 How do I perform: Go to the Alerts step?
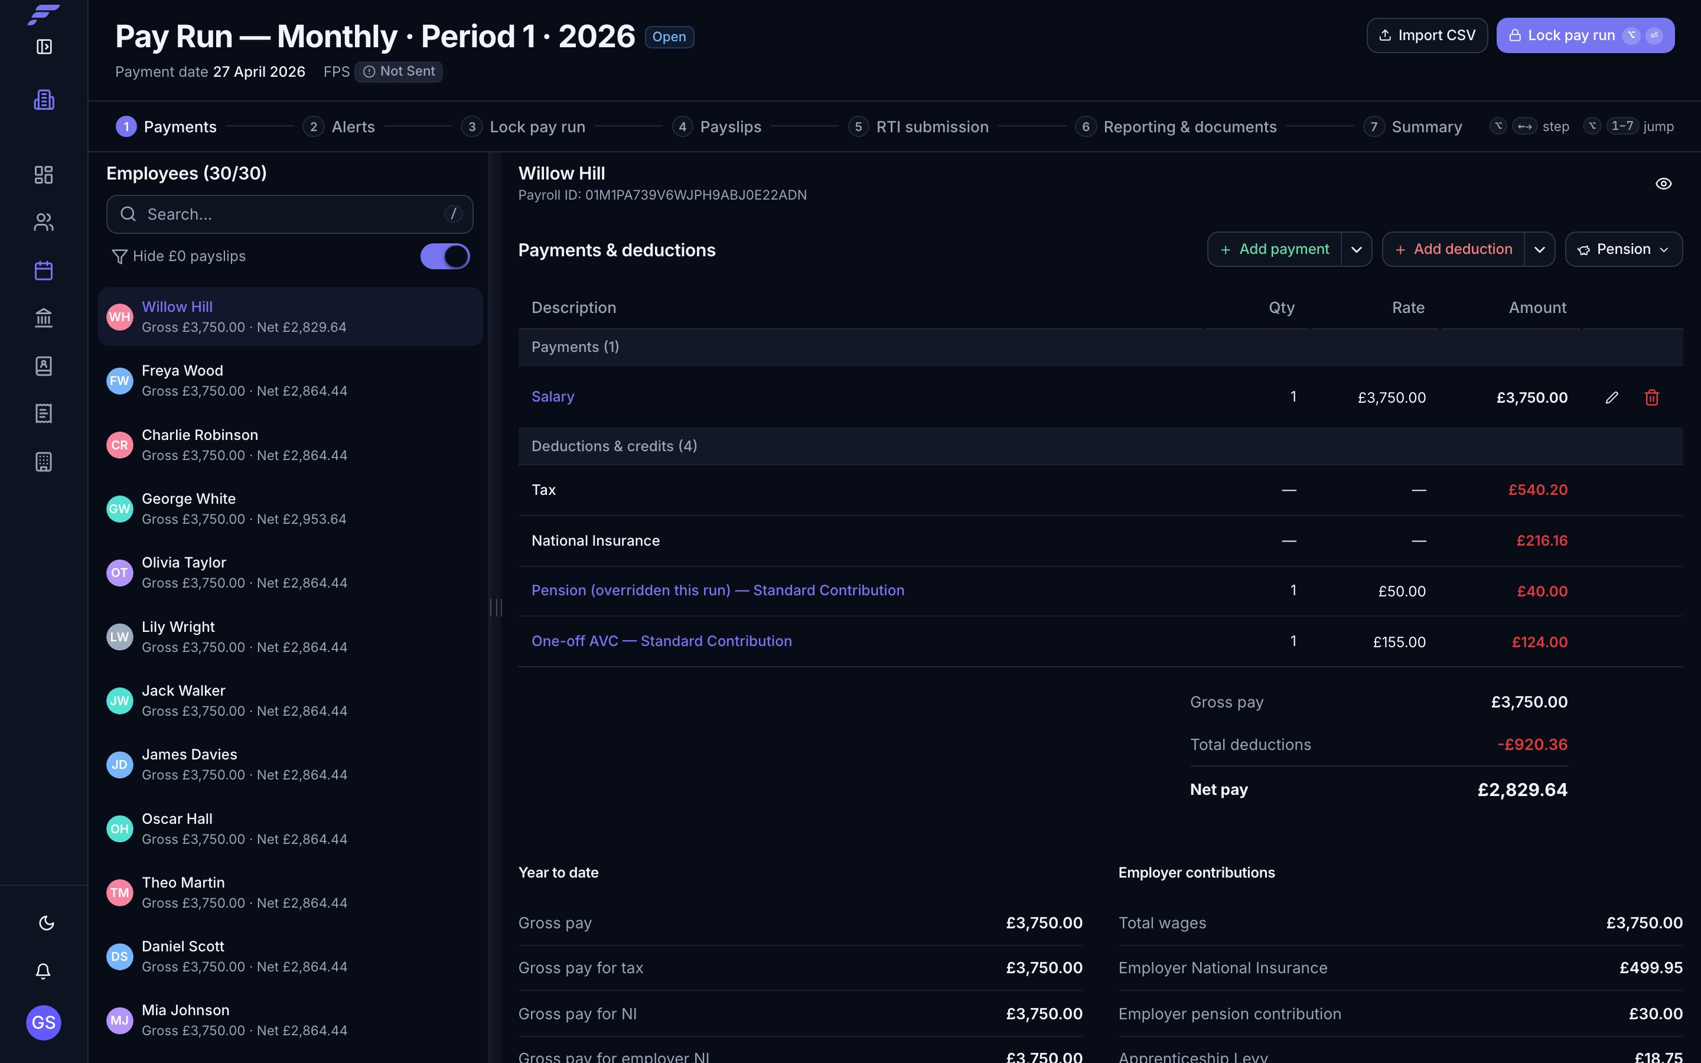[339, 126]
